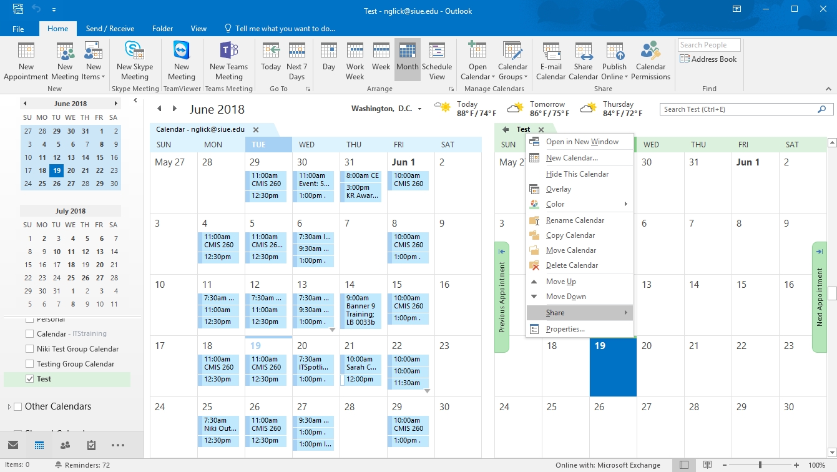Select Delete Calendar in the context menu

point(572,265)
